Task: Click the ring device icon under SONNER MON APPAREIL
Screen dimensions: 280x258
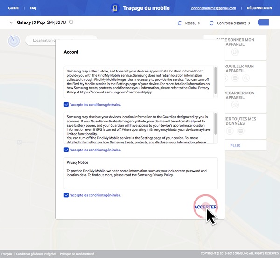Action: (235, 52)
